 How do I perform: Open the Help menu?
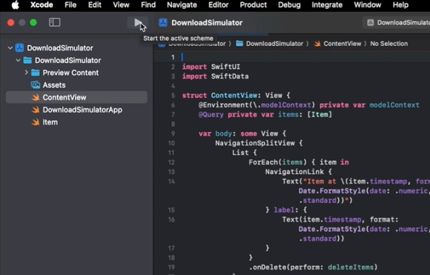tap(400, 5)
